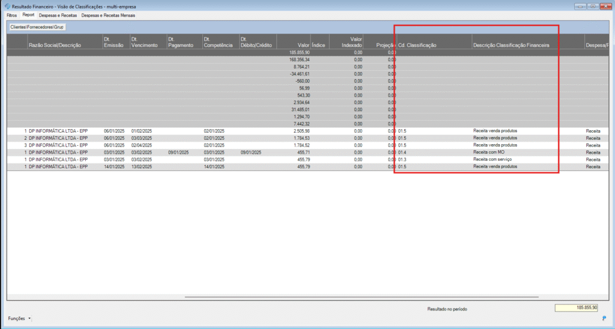Switch to the Filtros tab
The image size is (615, 329).
pyautogui.click(x=11, y=14)
